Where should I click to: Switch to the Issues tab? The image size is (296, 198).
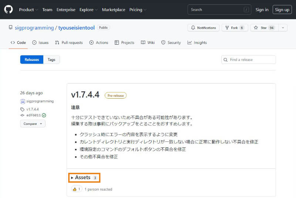(40, 42)
